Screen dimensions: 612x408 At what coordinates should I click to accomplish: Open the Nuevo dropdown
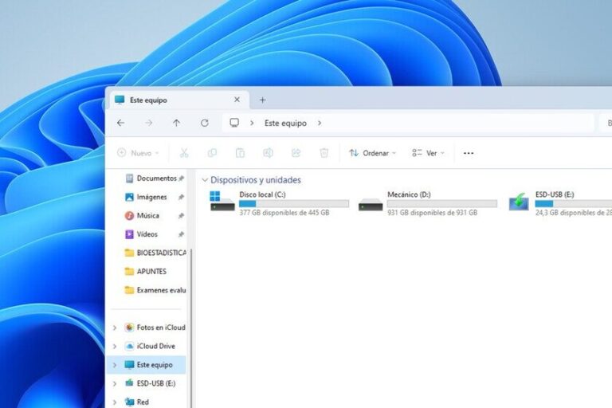[x=138, y=153]
